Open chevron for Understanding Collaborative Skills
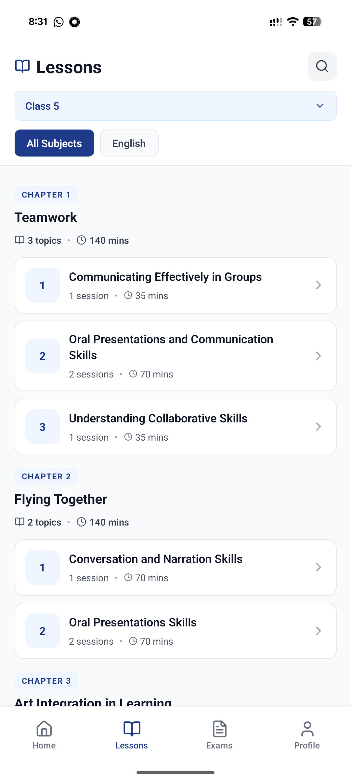 coord(318,427)
